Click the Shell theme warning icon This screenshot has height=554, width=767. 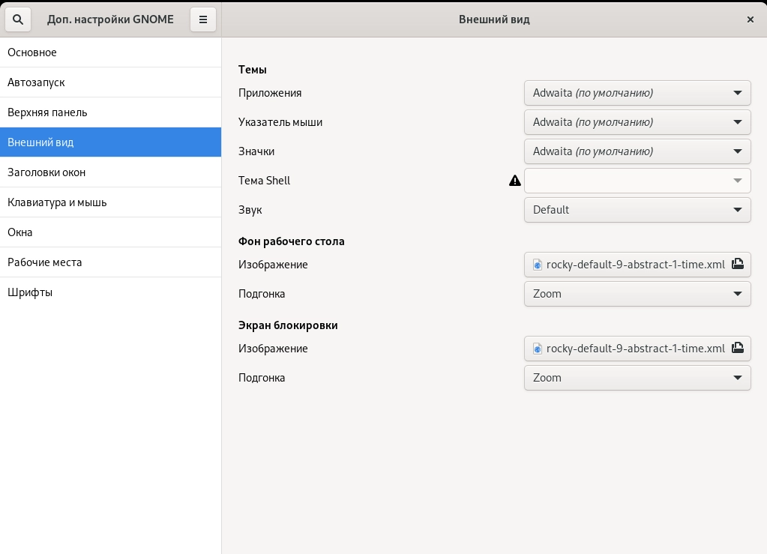(514, 181)
